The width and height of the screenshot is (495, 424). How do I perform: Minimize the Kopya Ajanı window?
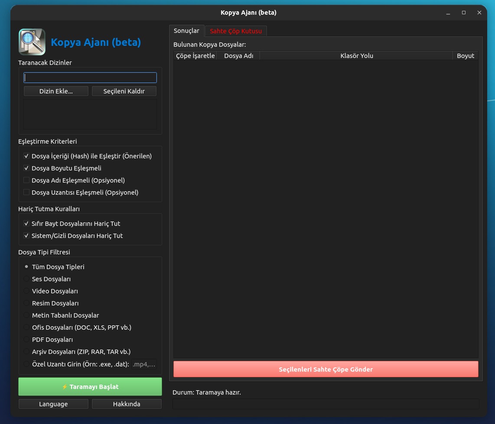[x=448, y=13]
